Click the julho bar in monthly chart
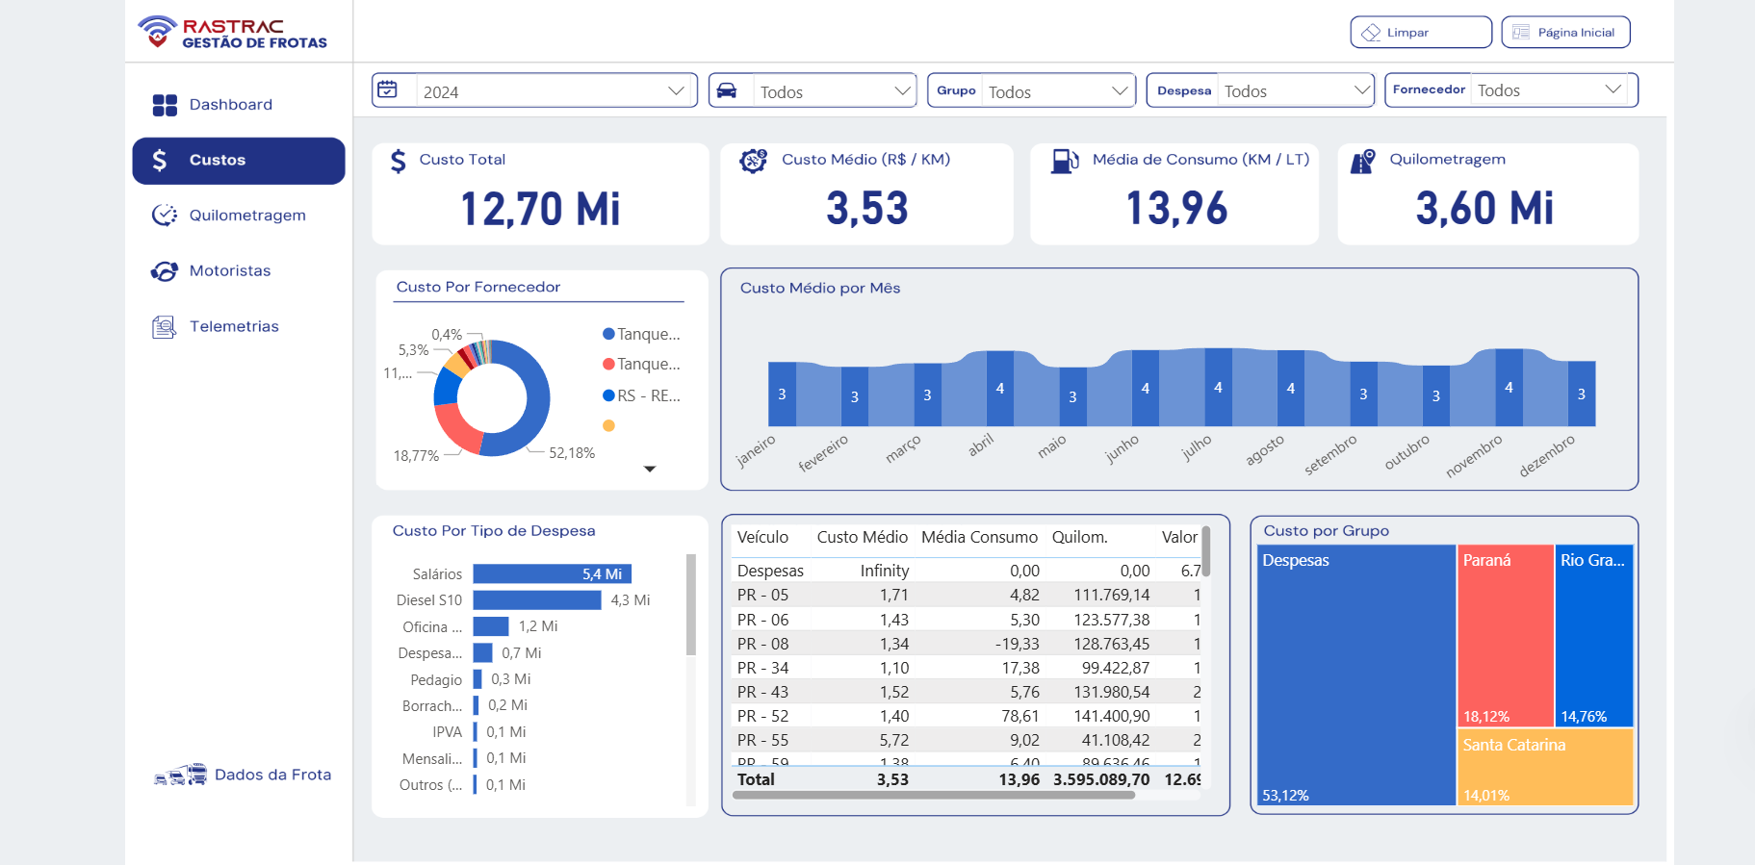1755x865 pixels. 1218,387
